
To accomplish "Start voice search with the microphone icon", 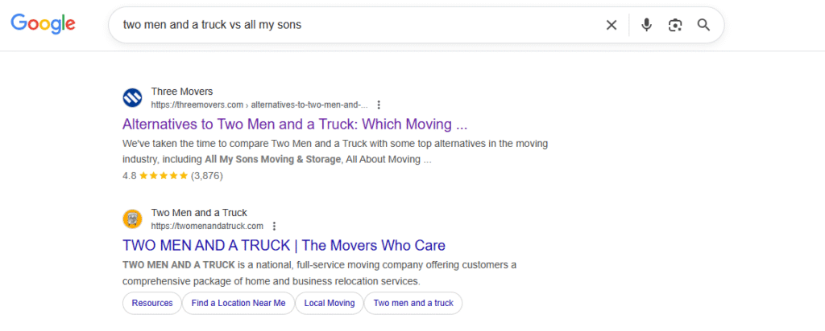I will pyautogui.click(x=646, y=25).
